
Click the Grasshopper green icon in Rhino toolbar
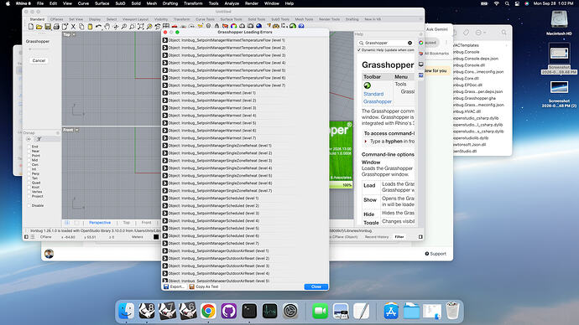pos(293,26)
